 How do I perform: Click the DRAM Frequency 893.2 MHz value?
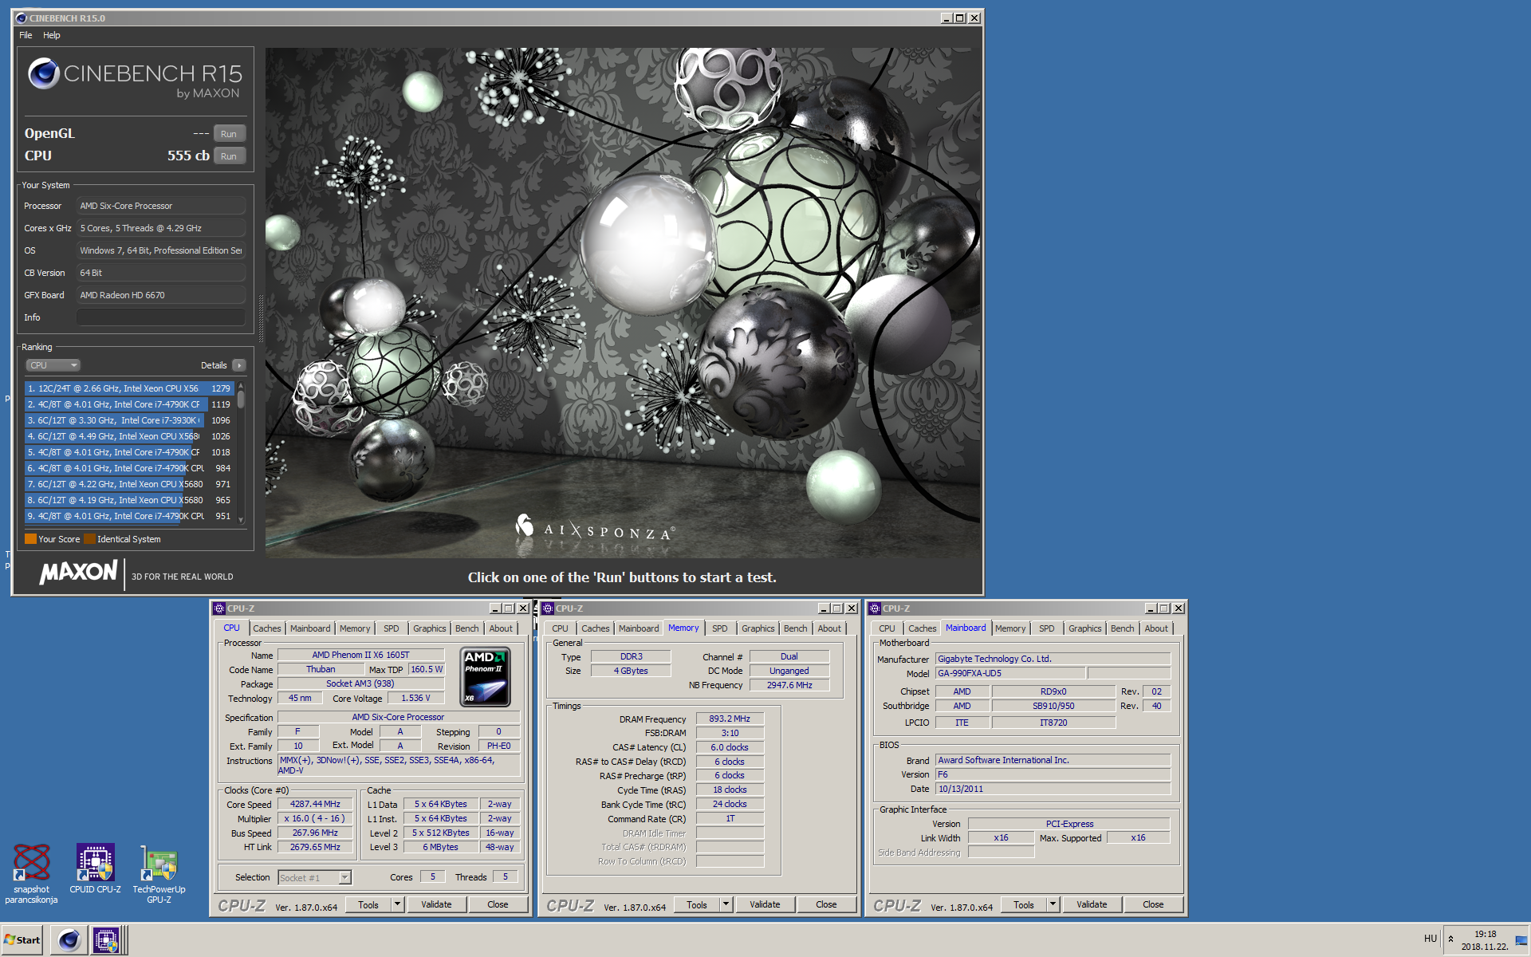730,719
